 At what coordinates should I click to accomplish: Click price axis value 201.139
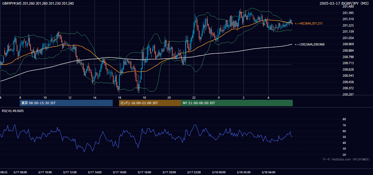(348, 32)
